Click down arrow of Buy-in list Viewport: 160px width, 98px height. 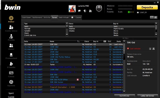click(156, 35)
